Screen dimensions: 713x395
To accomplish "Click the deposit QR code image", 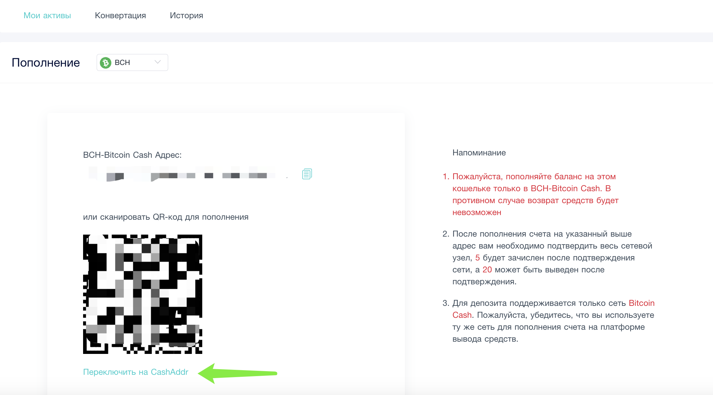I will tap(143, 294).
